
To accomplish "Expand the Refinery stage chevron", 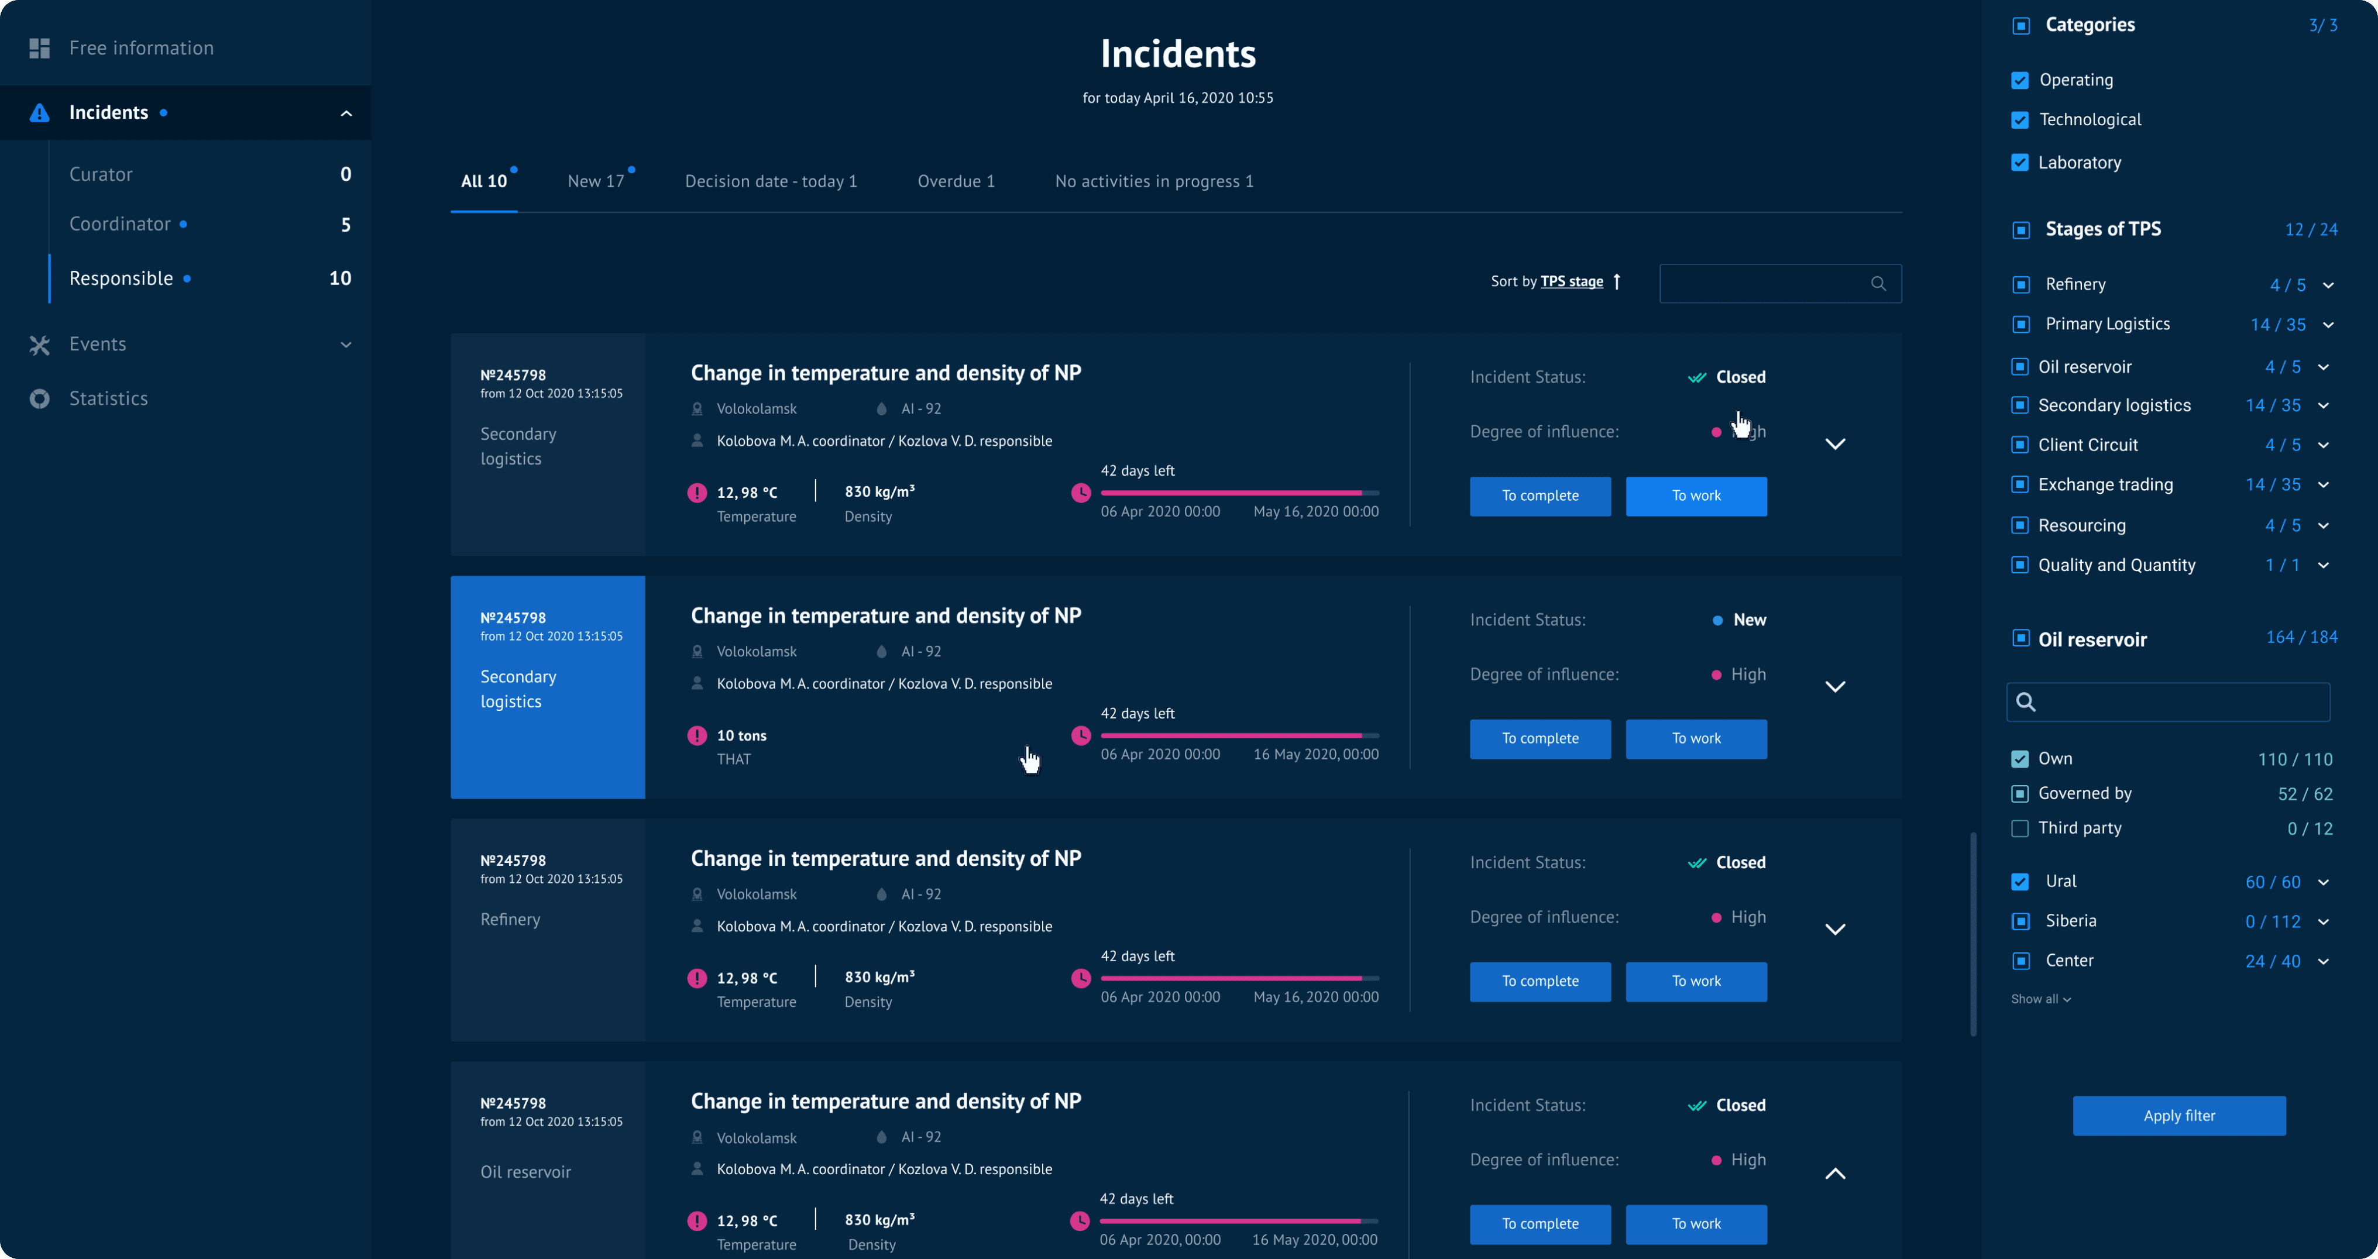I will point(2328,285).
